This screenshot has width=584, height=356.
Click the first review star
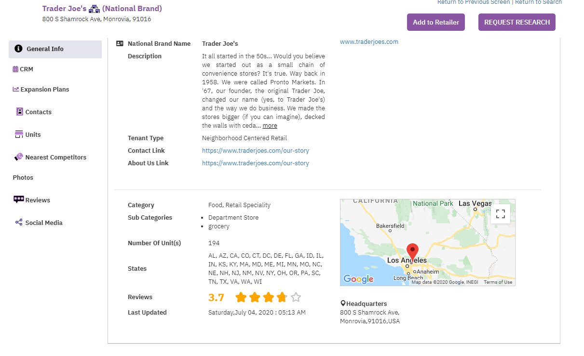241,297
